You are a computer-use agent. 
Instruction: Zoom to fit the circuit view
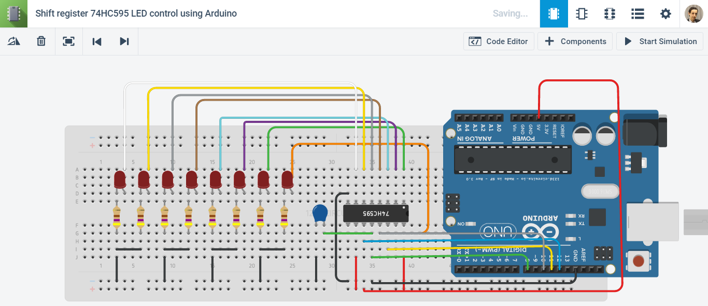[x=69, y=41]
